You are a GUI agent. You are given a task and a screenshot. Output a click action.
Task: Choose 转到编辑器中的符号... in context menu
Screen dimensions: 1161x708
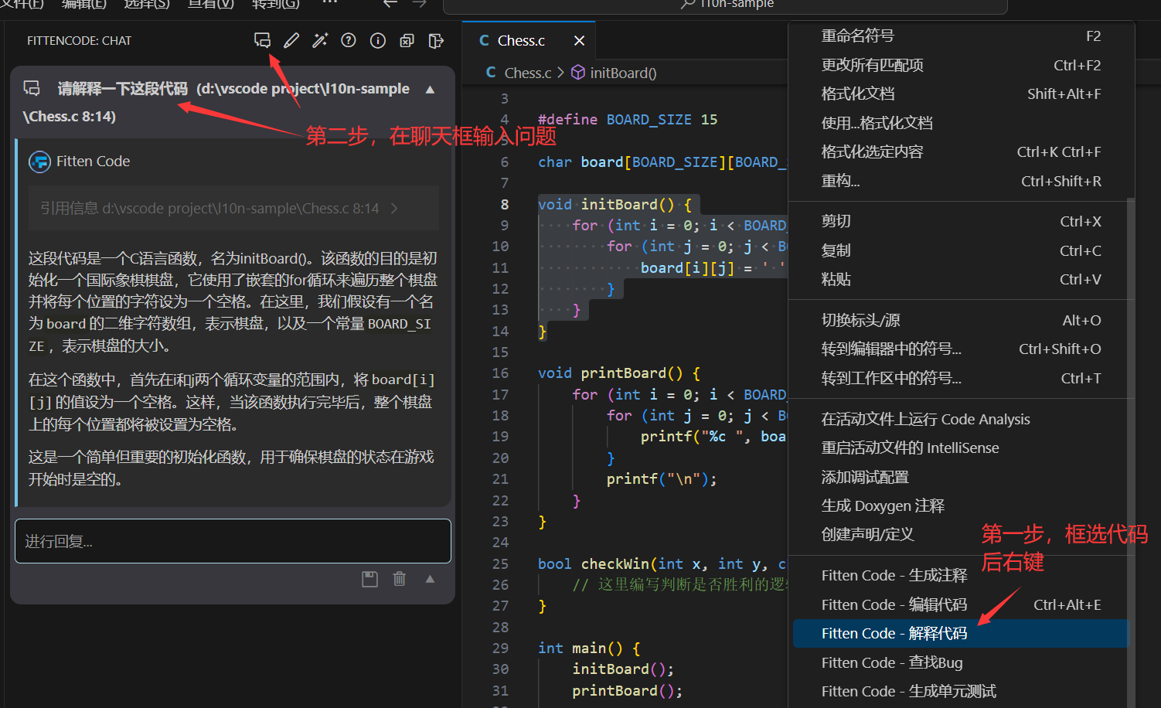coord(961,349)
